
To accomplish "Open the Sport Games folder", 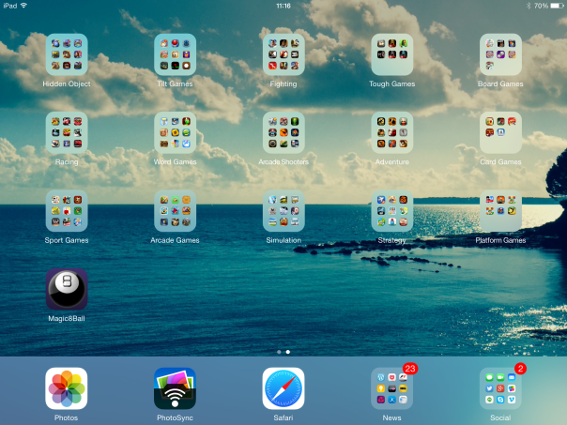I will pyautogui.click(x=67, y=211).
